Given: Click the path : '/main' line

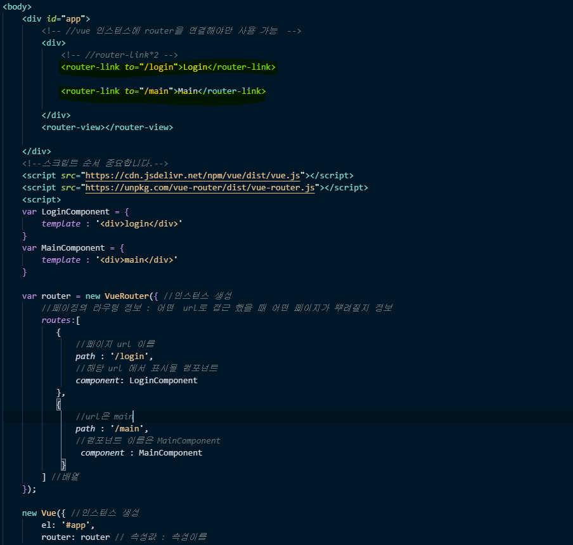Looking at the screenshot, I should pos(112,429).
